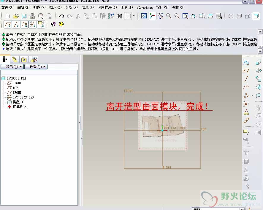Image resolution: width=263 pixels, height=210 pixels.
Task: Select the 类型 1 style feature
Action: pos(15,102)
